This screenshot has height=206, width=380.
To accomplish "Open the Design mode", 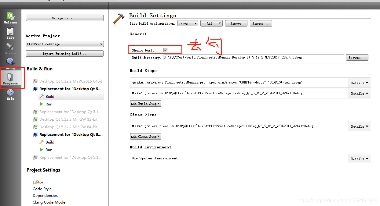I will pos(10,48).
